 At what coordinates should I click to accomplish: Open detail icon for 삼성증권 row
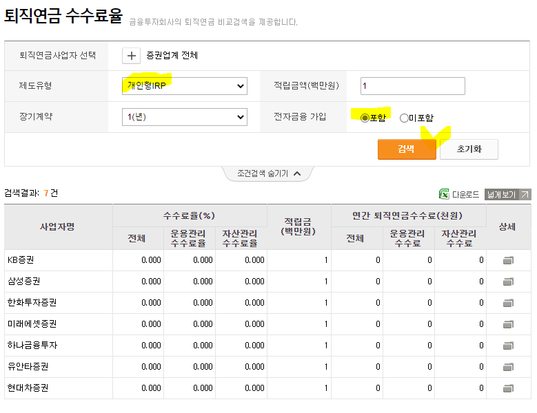click(508, 282)
